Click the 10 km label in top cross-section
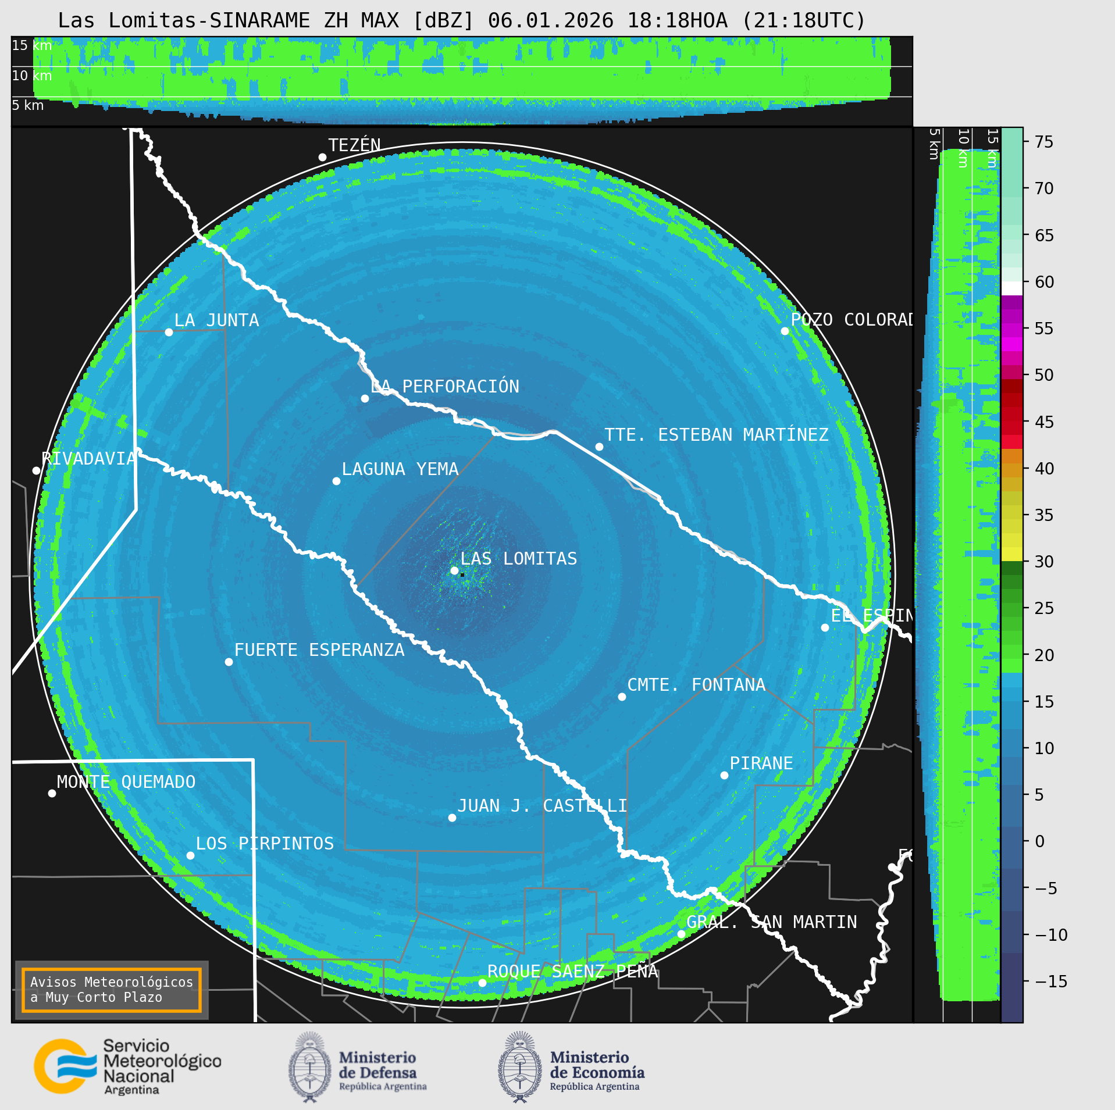This screenshot has height=1110, width=1115. (x=32, y=76)
